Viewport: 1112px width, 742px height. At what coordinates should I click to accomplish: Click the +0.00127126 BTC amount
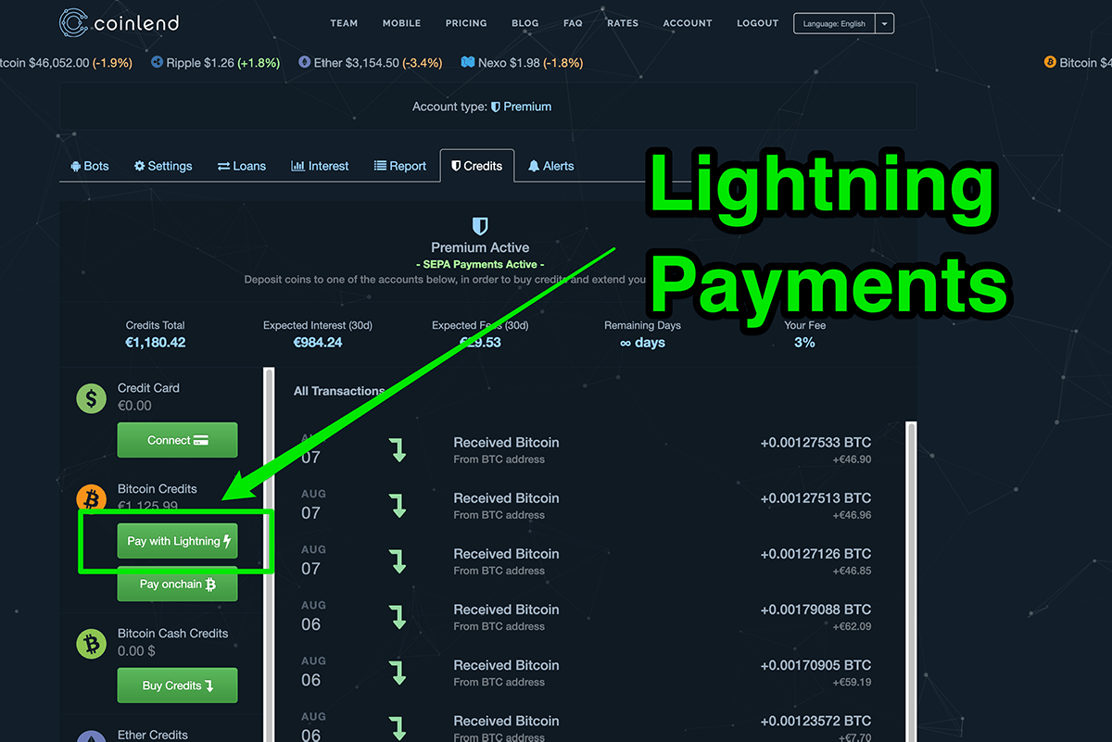coord(815,554)
